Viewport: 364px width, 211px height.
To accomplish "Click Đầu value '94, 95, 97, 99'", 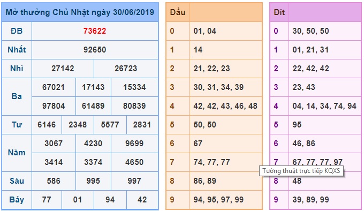I will (218, 200).
